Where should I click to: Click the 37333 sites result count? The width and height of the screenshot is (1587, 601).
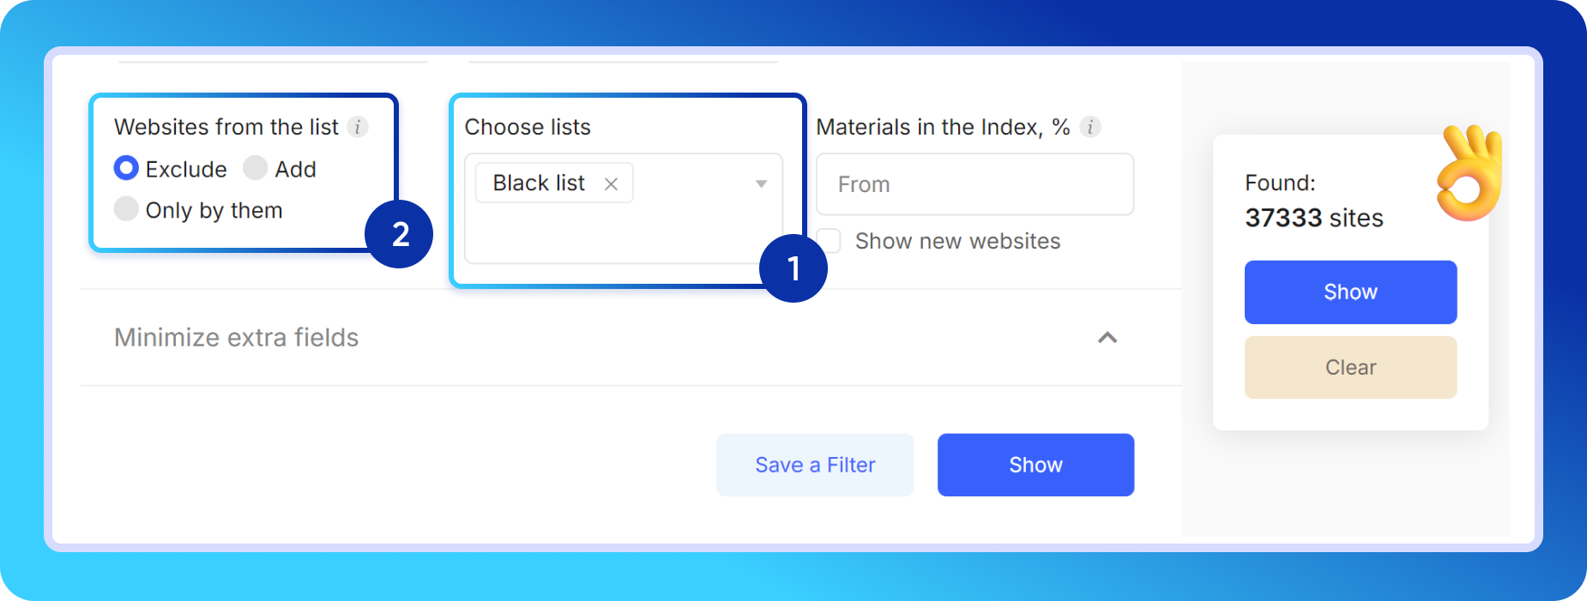tap(1313, 218)
